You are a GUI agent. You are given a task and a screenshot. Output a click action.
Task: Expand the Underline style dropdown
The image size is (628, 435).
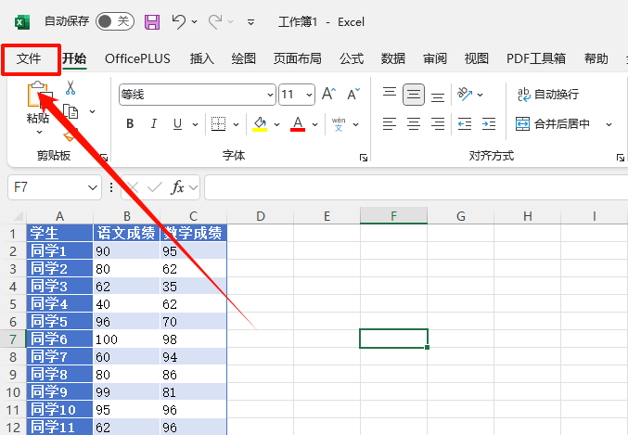click(x=195, y=124)
